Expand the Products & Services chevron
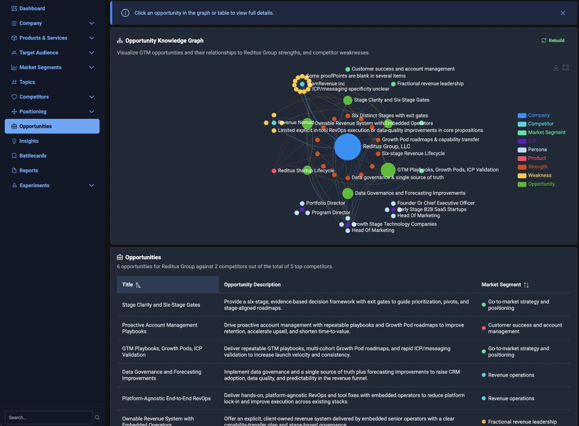The width and height of the screenshot is (579, 426). 92,38
